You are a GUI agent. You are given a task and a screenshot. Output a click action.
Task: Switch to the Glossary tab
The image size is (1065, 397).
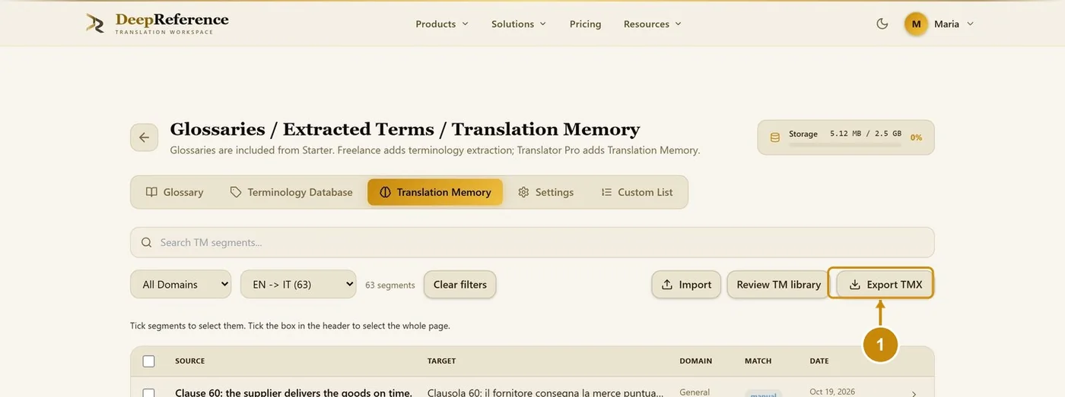pos(174,192)
